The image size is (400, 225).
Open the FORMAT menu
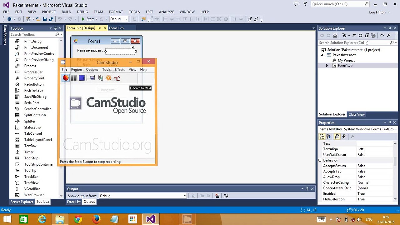(x=116, y=12)
